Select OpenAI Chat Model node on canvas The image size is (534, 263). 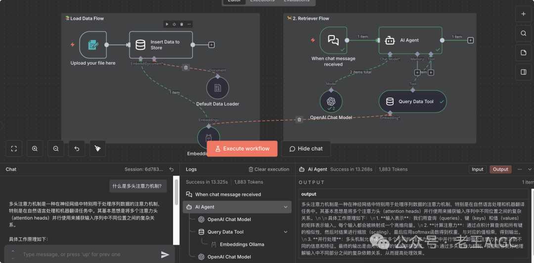click(331, 102)
